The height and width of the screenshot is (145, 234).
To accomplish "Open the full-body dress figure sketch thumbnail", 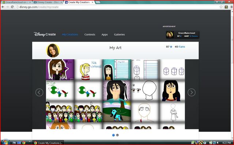I will (172, 112).
